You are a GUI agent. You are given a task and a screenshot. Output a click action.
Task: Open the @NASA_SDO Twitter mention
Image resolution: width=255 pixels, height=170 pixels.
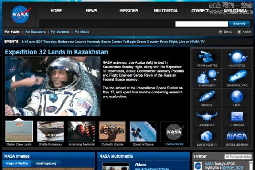(x=232, y=167)
